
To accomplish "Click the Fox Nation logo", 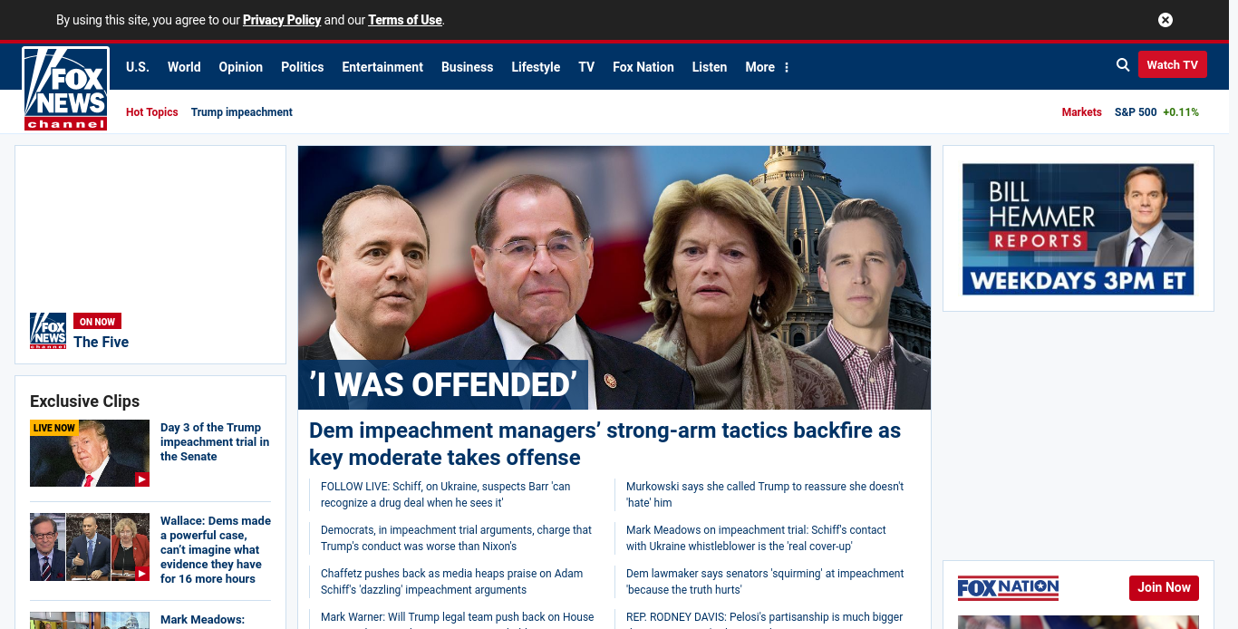I will point(1008,588).
